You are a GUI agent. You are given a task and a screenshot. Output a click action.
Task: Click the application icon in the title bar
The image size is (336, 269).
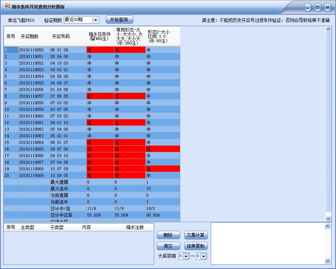tap(6, 6)
